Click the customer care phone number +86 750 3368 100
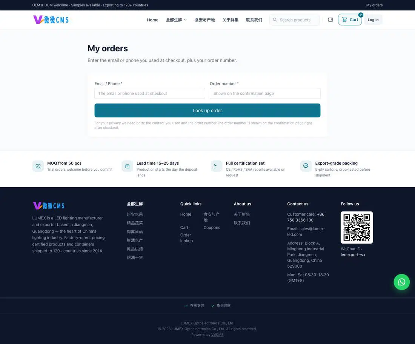The width and height of the screenshot is (415, 344). tap(306, 217)
